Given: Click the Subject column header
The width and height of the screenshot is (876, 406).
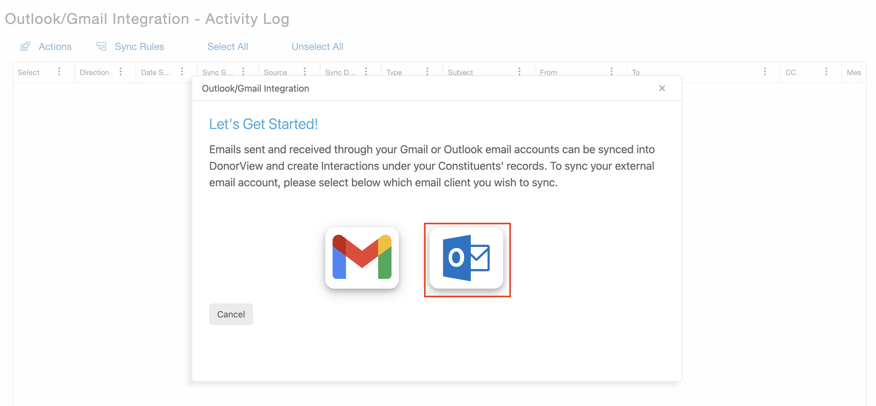Looking at the screenshot, I should point(460,72).
